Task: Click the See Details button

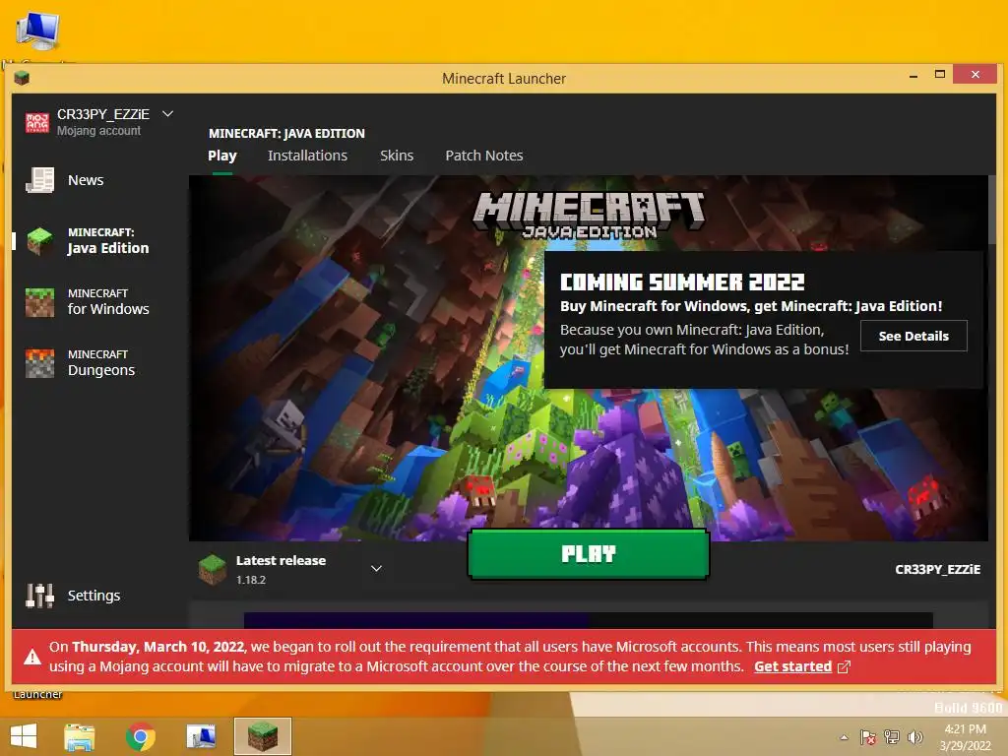Action: [x=913, y=336]
